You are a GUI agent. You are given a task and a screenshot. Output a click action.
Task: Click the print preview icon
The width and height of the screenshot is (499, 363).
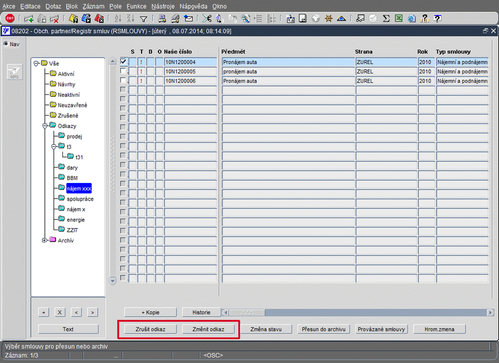click(175, 19)
